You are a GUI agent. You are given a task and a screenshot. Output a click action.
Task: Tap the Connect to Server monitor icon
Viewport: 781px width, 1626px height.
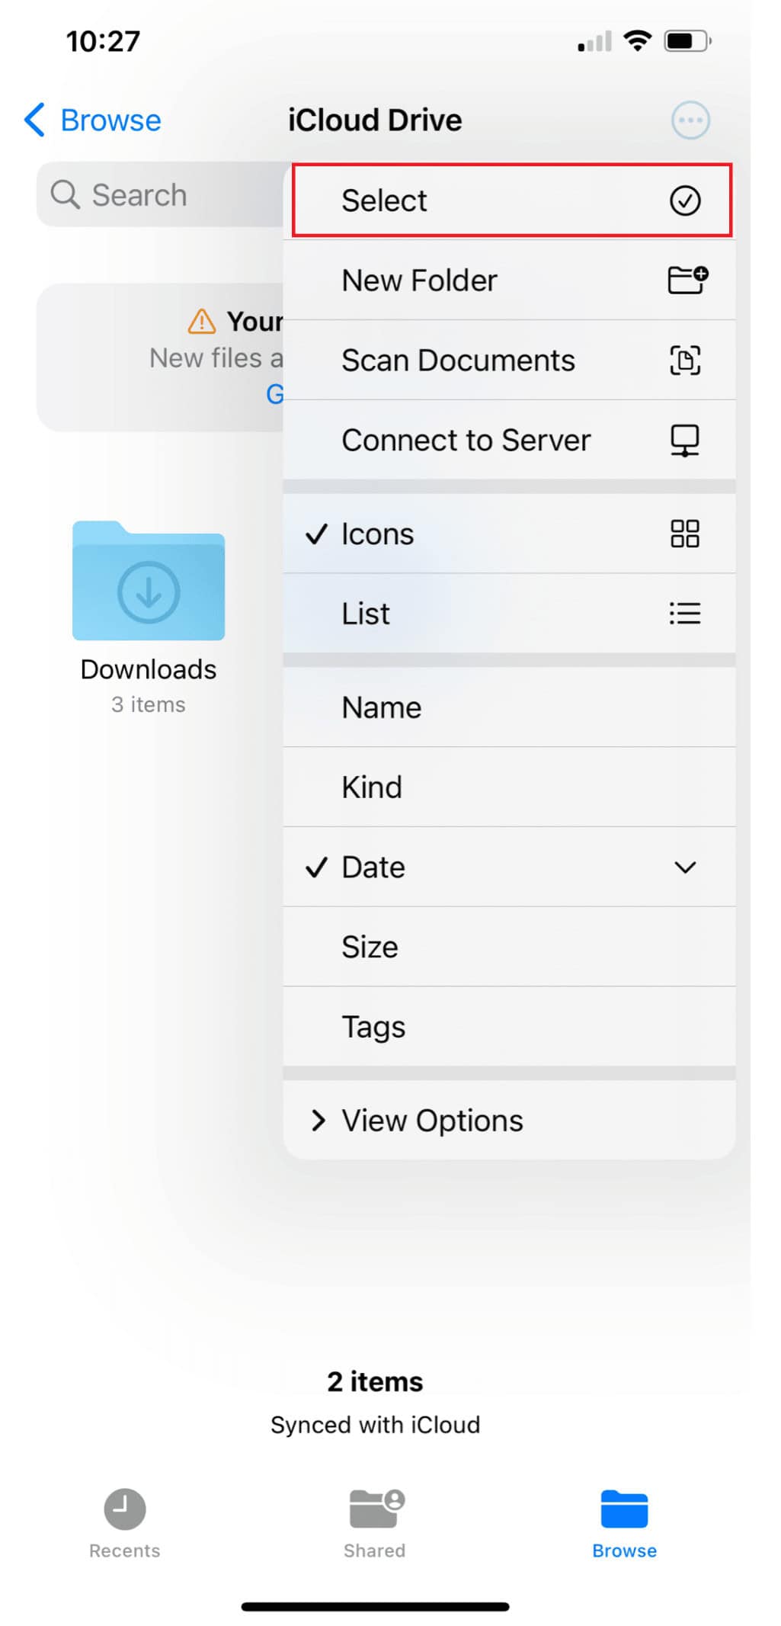point(684,440)
